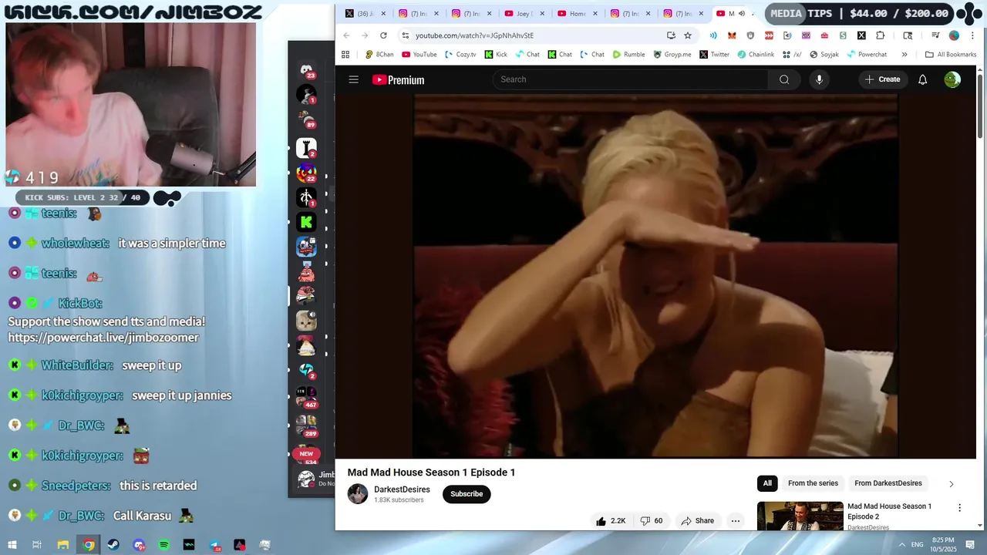The width and height of the screenshot is (987, 555).
Task: Open the cat avatar Discord server
Action: [306, 320]
